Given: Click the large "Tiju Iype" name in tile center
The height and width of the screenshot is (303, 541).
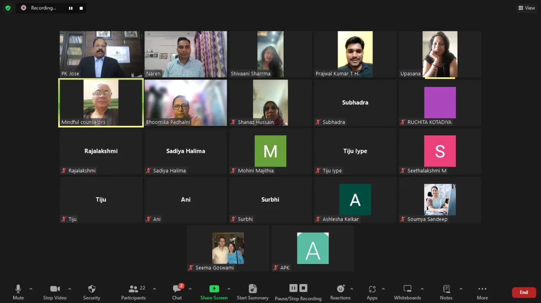Looking at the screenshot, I should click(355, 151).
